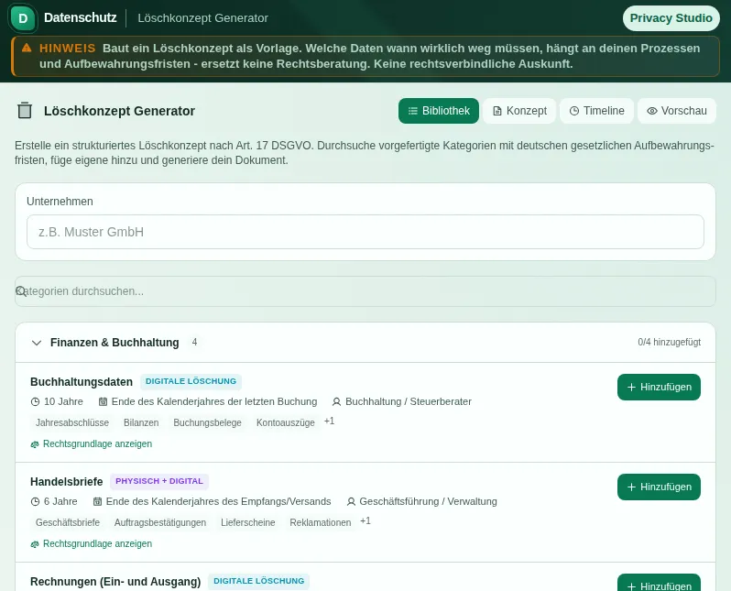Click the Reklamationen tag
Screen dimensions: 731x591
(321, 522)
